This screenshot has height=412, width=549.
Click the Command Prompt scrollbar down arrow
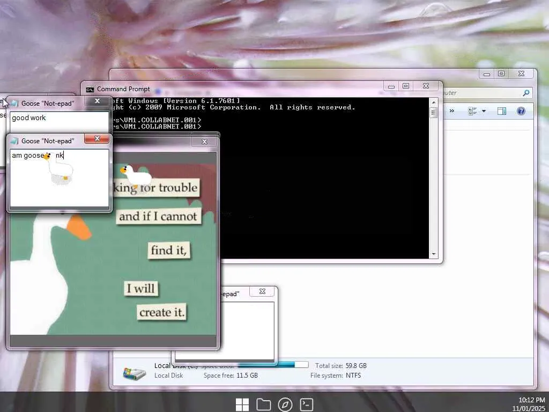(433, 254)
